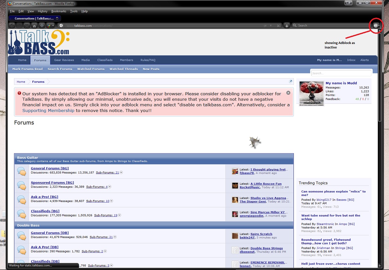Viewport: 389px width, 270px height.
Task: Click bskts247 avatar thumbnail
Action: tap(235, 236)
